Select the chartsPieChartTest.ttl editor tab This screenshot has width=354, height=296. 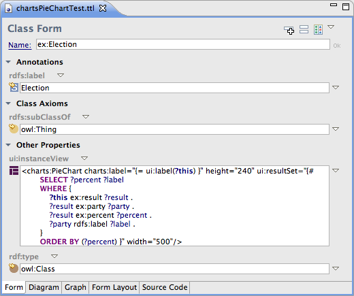click(x=55, y=8)
